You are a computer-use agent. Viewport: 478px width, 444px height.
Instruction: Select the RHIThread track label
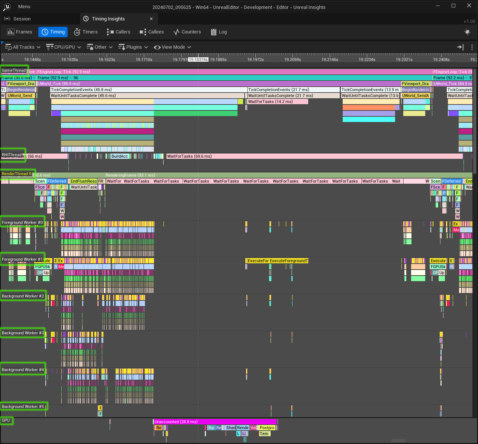click(x=12, y=155)
